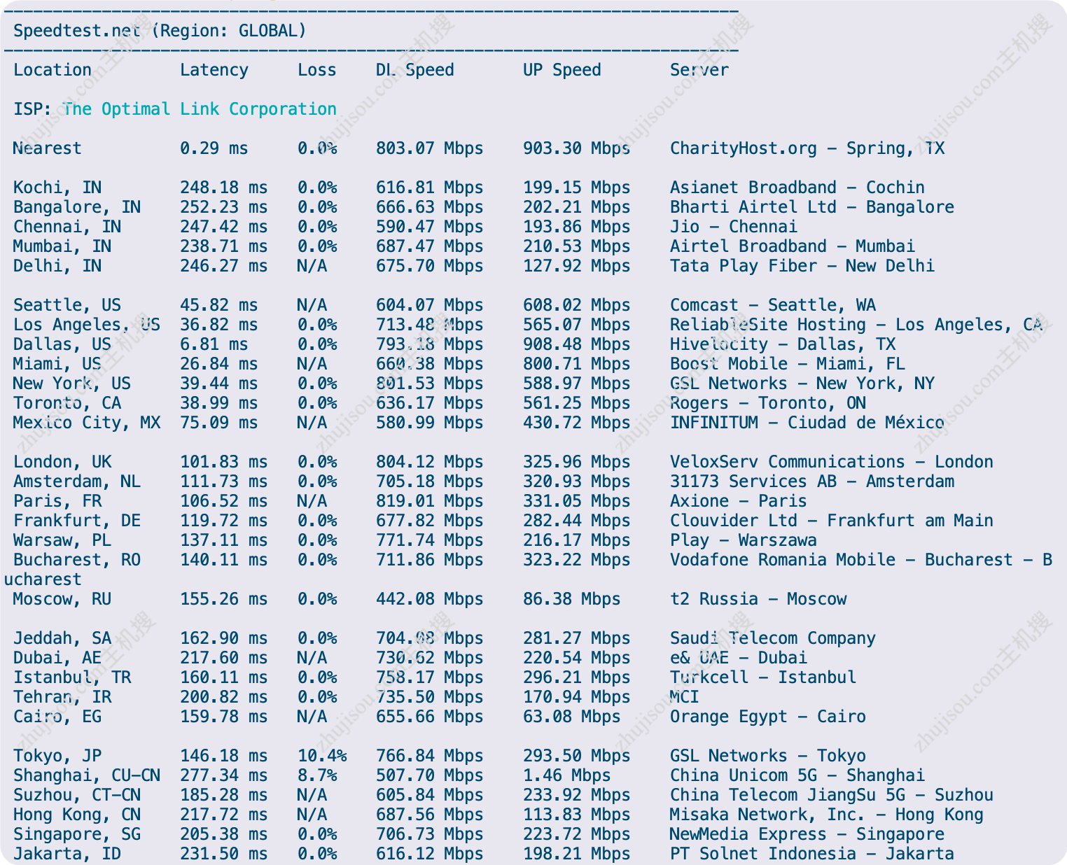Click 'VeloxServ Communications – London' server
Viewport: 1067px width, 865px height.
point(832,462)
